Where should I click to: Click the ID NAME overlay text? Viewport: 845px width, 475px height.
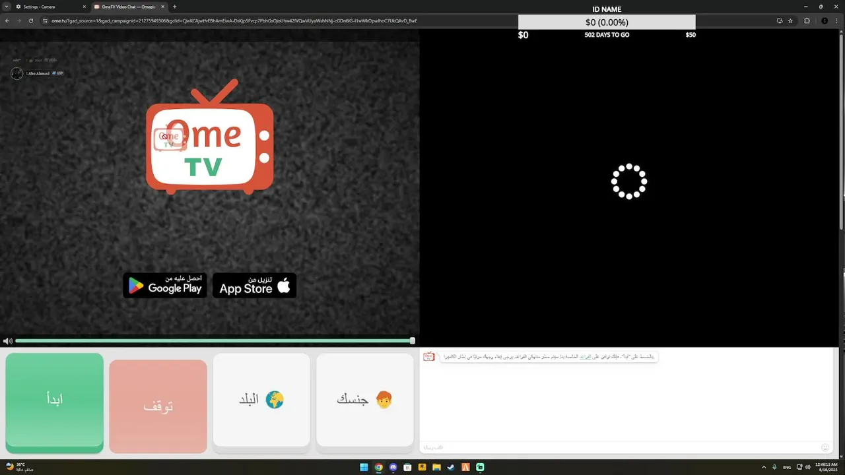pyautogui.click(x=607, y=9)
